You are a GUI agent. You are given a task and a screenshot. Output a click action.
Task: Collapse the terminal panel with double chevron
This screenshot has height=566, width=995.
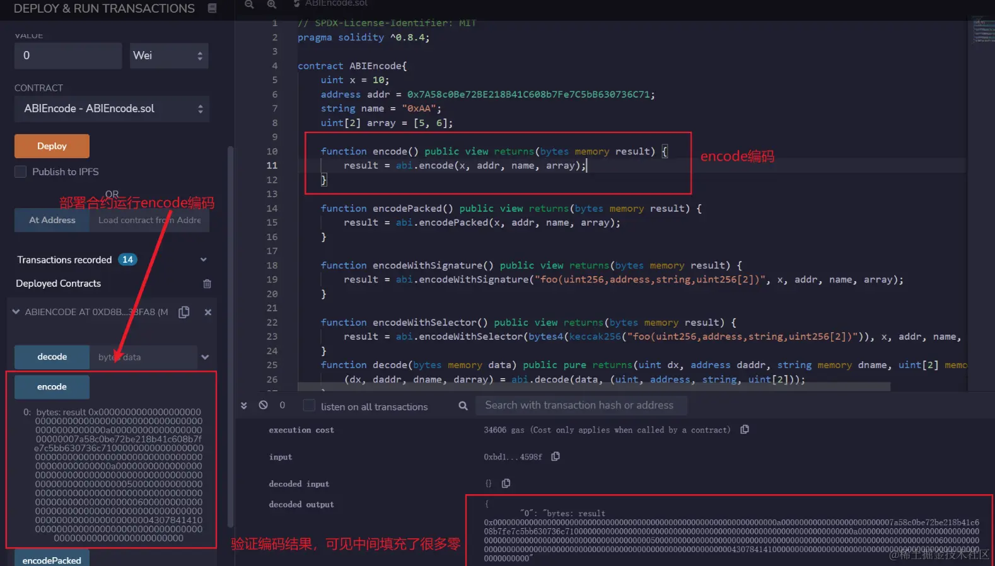click(244, 405)
